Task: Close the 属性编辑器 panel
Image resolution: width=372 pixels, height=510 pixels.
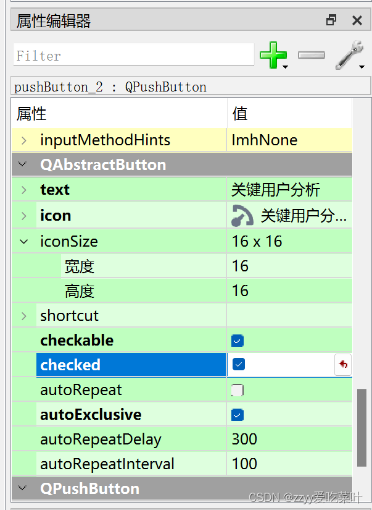Action: click(357, 20)
